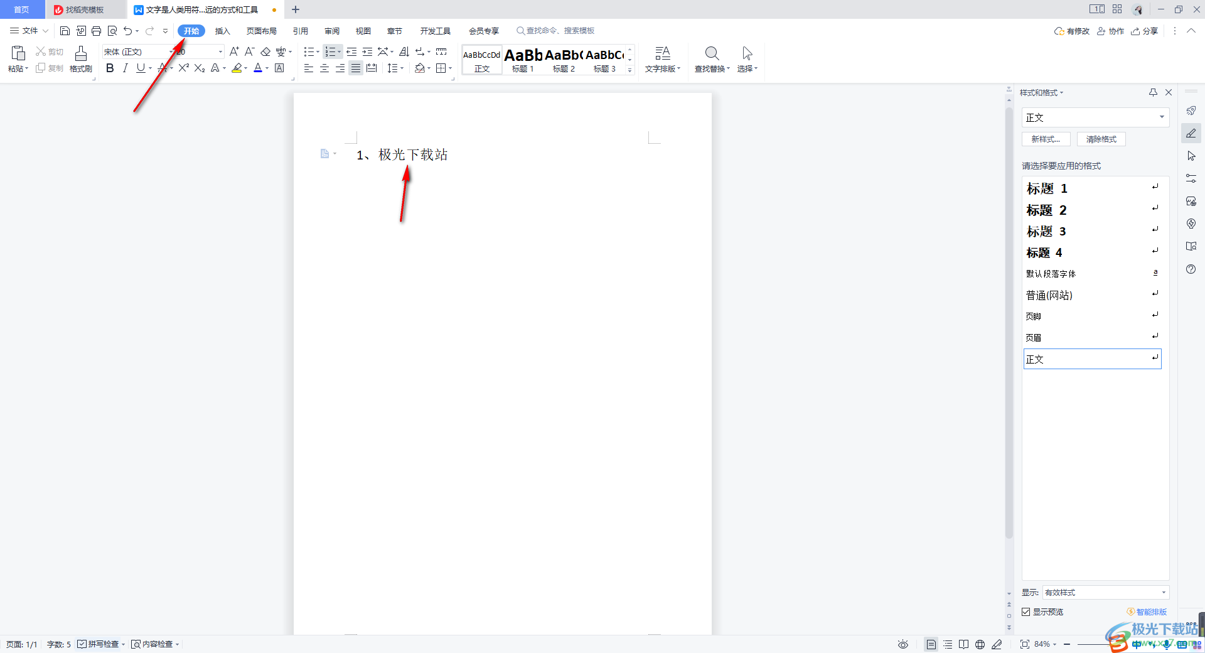Click the Select cursor tool
This screenshot has height=653, width=1205.
point(747,60)
